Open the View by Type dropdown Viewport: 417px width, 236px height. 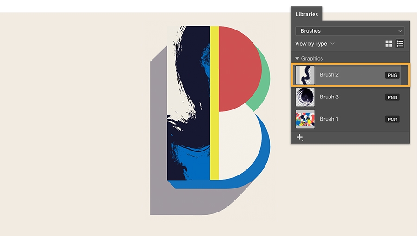pyautogui.click(x=314, y=44)
